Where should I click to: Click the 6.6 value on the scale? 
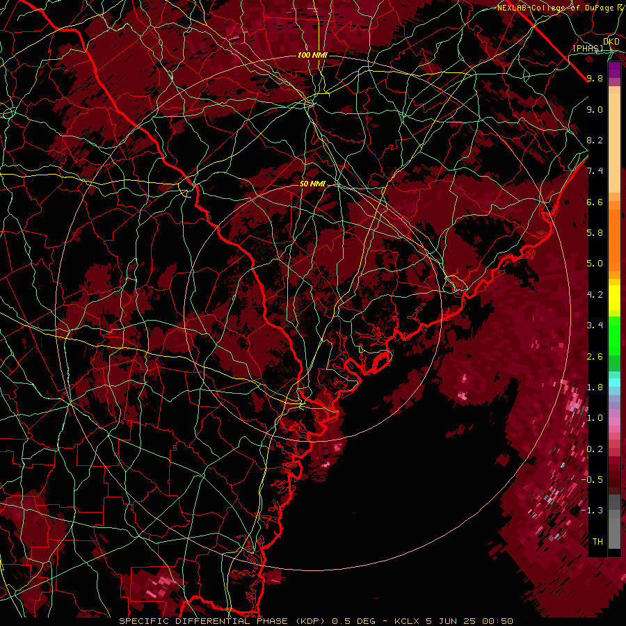[595, 202]
